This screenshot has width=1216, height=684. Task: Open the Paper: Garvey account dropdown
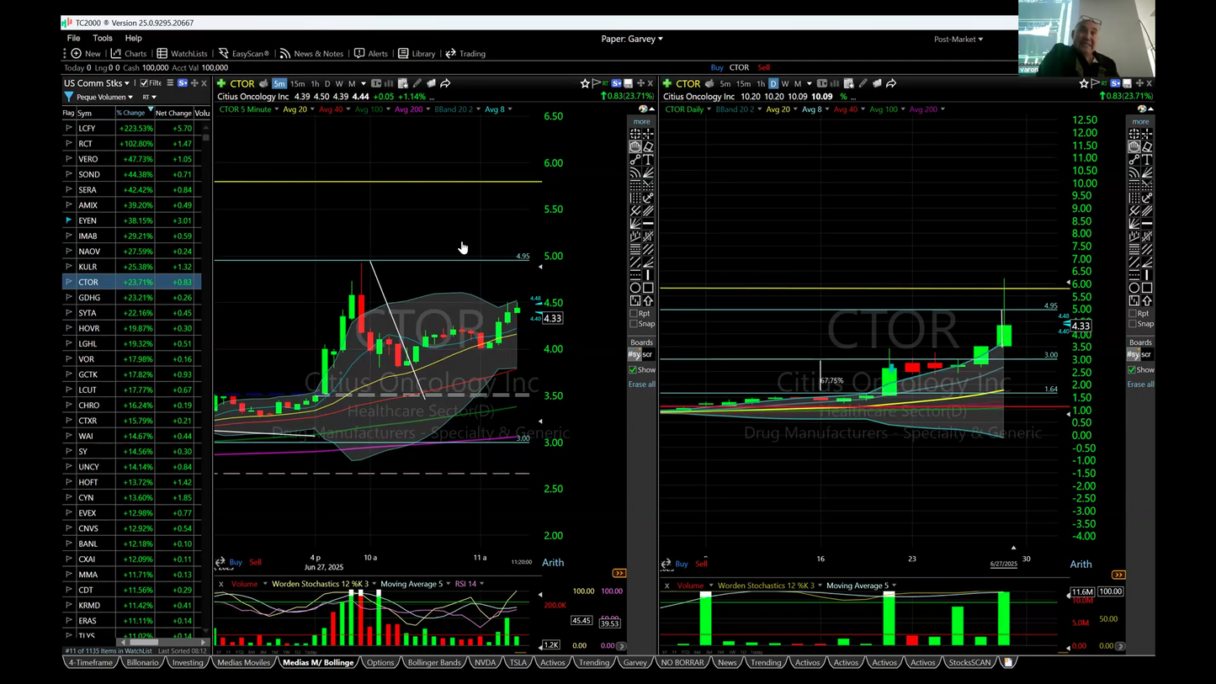tap(631, 39)
